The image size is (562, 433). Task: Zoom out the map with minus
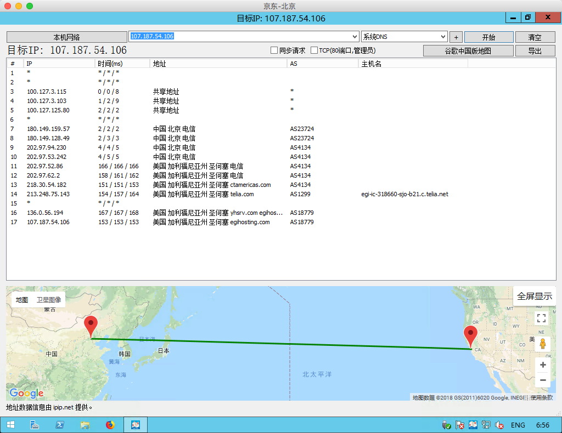pos(542,380)
